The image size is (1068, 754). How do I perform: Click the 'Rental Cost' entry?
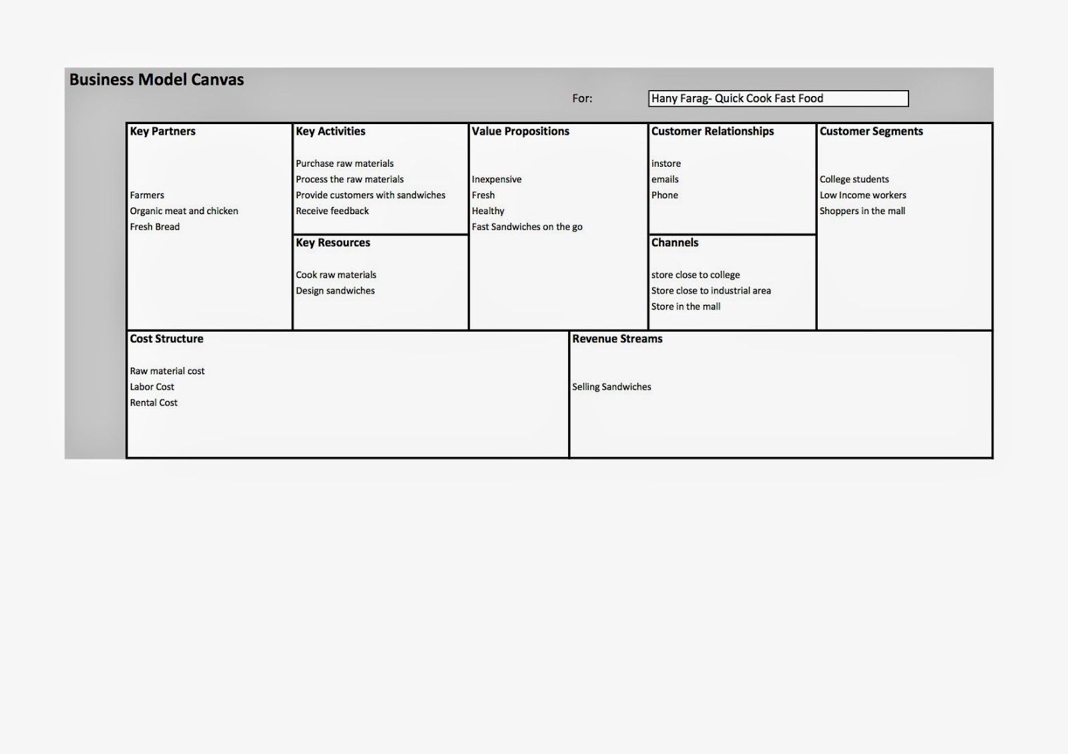tap(154, 403)
